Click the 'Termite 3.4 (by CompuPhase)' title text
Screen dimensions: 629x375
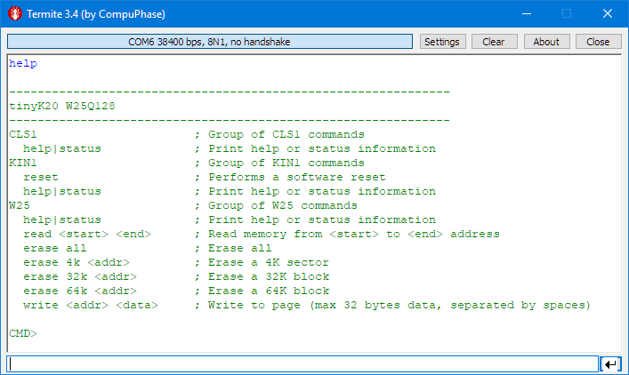click(x=94, y=15)
